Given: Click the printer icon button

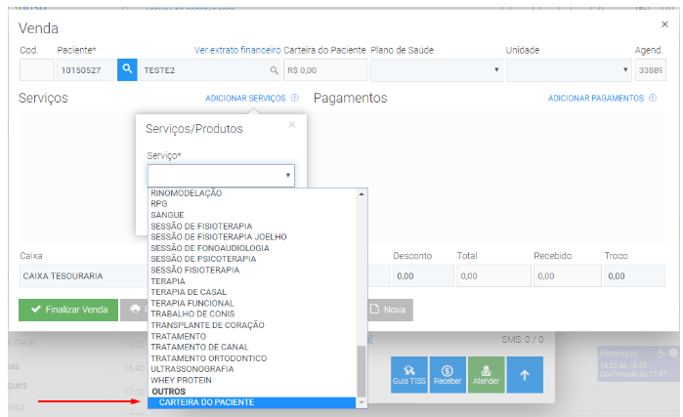Looking at the screenshot, I should pyautogui.click(x=135, y=310).
